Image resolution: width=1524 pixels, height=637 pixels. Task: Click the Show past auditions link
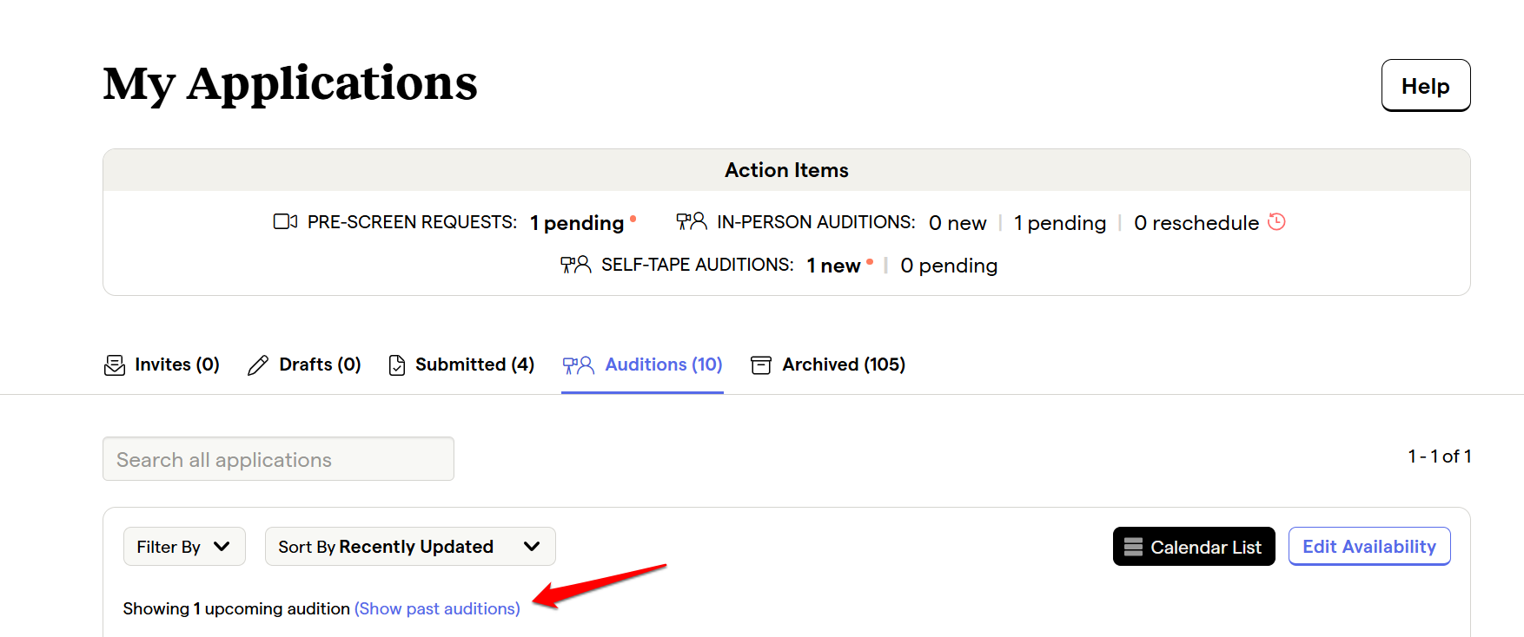click(x=437, y=608)
